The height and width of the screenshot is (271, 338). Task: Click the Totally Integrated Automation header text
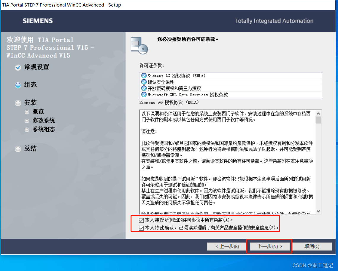click(274, 21)
